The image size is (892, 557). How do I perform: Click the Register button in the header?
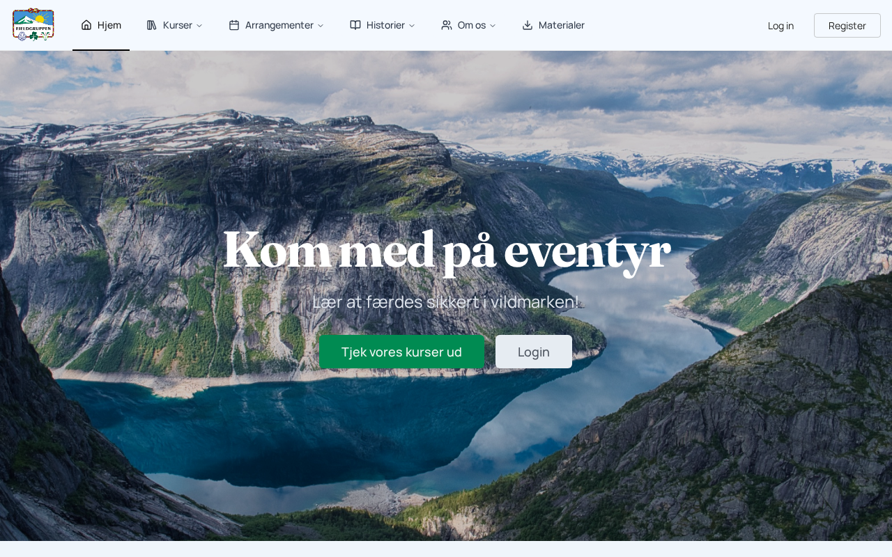click(847, 25)
